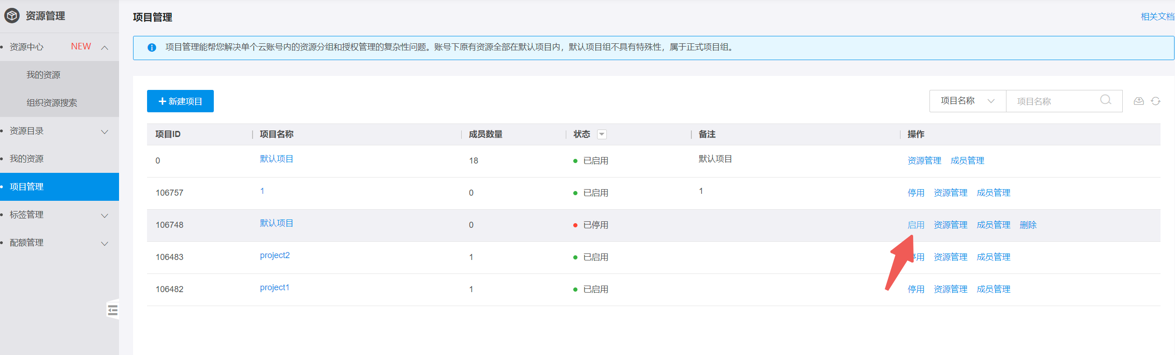Expand the 标签管理 sidebar menu
The height and width of the screenshot is (355, 1175).
pyautogui.click(x=105, y=216)
